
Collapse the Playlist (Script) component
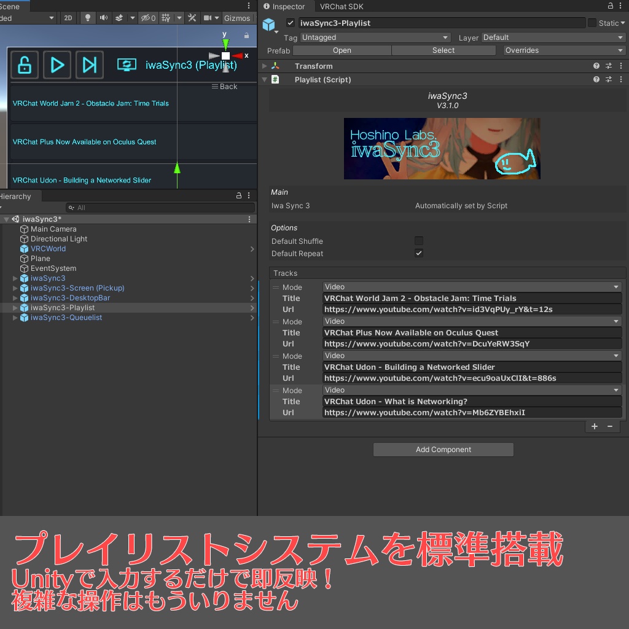[264, 79]
